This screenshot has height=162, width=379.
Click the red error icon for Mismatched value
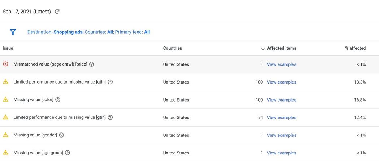(5, 64)
